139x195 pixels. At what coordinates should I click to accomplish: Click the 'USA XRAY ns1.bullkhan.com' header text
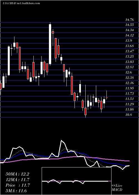[21, 3]
